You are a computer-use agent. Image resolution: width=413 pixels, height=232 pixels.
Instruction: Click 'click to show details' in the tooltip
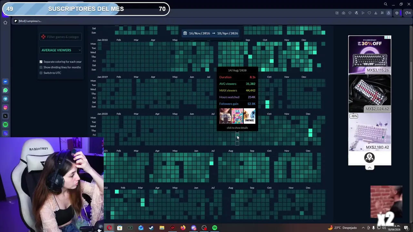[237, 128]
